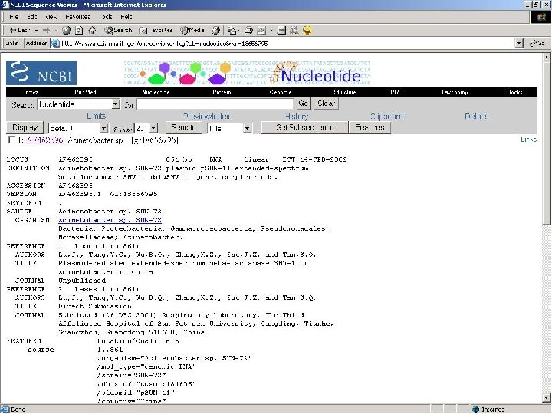Click the Discuss toolbar icon
This screenshot has width=552, height=414.
281,30
